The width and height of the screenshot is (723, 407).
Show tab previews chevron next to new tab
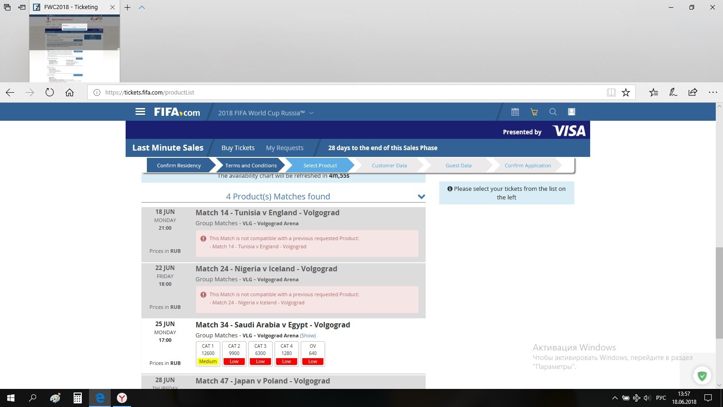142,7
